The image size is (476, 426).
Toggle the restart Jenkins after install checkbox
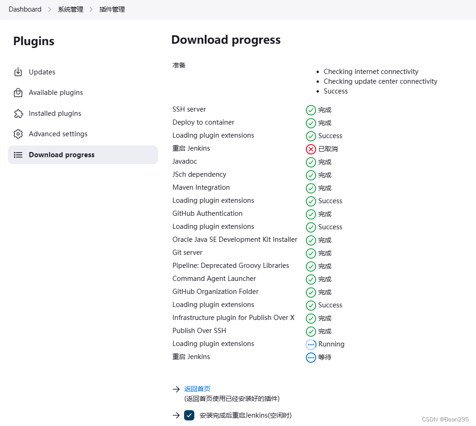189,415
